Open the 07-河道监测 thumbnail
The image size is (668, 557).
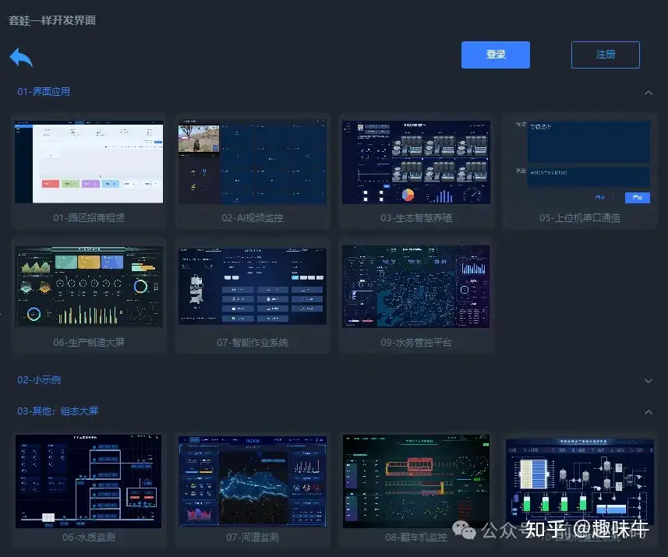[253, 481]
